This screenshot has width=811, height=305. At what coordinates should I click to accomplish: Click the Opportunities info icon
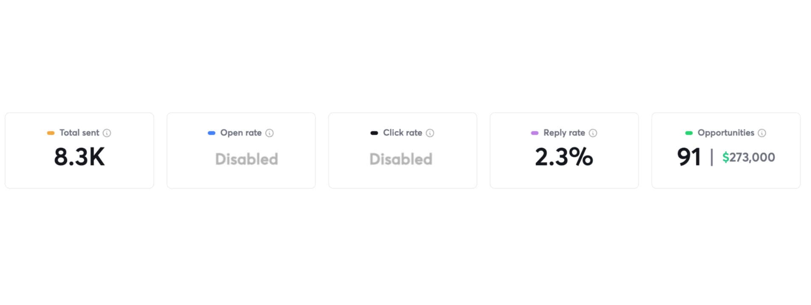(x=762, y=133)
